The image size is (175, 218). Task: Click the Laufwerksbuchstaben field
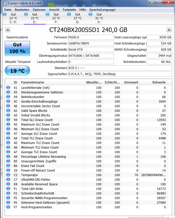pos(91,62)
